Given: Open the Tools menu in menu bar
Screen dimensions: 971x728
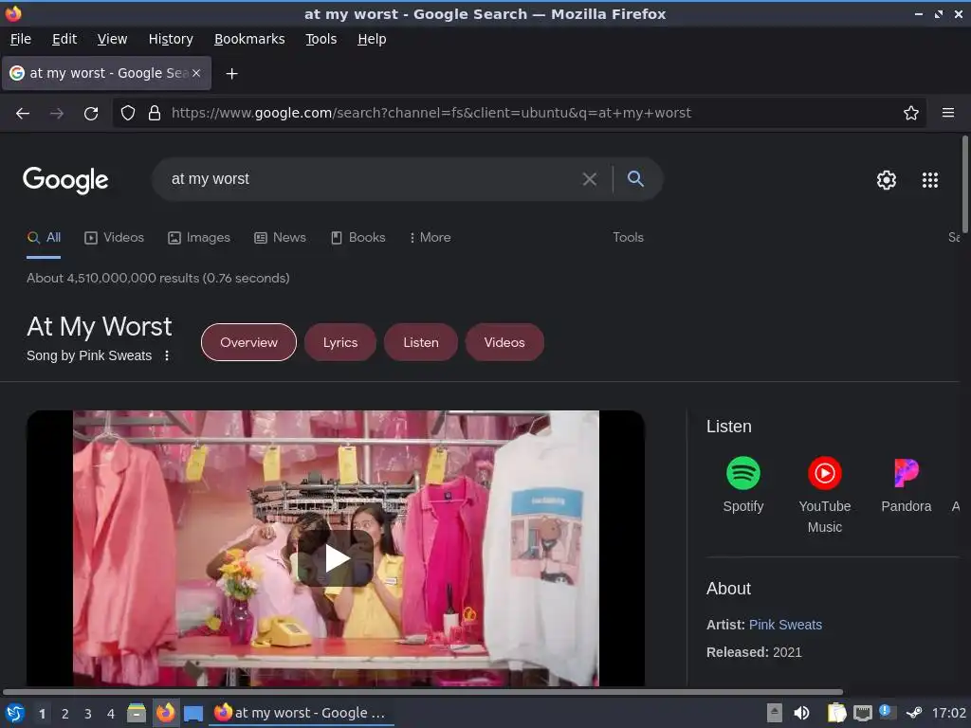Looking at the screenshot, I should pyautogui.click(x=321, y=39).
